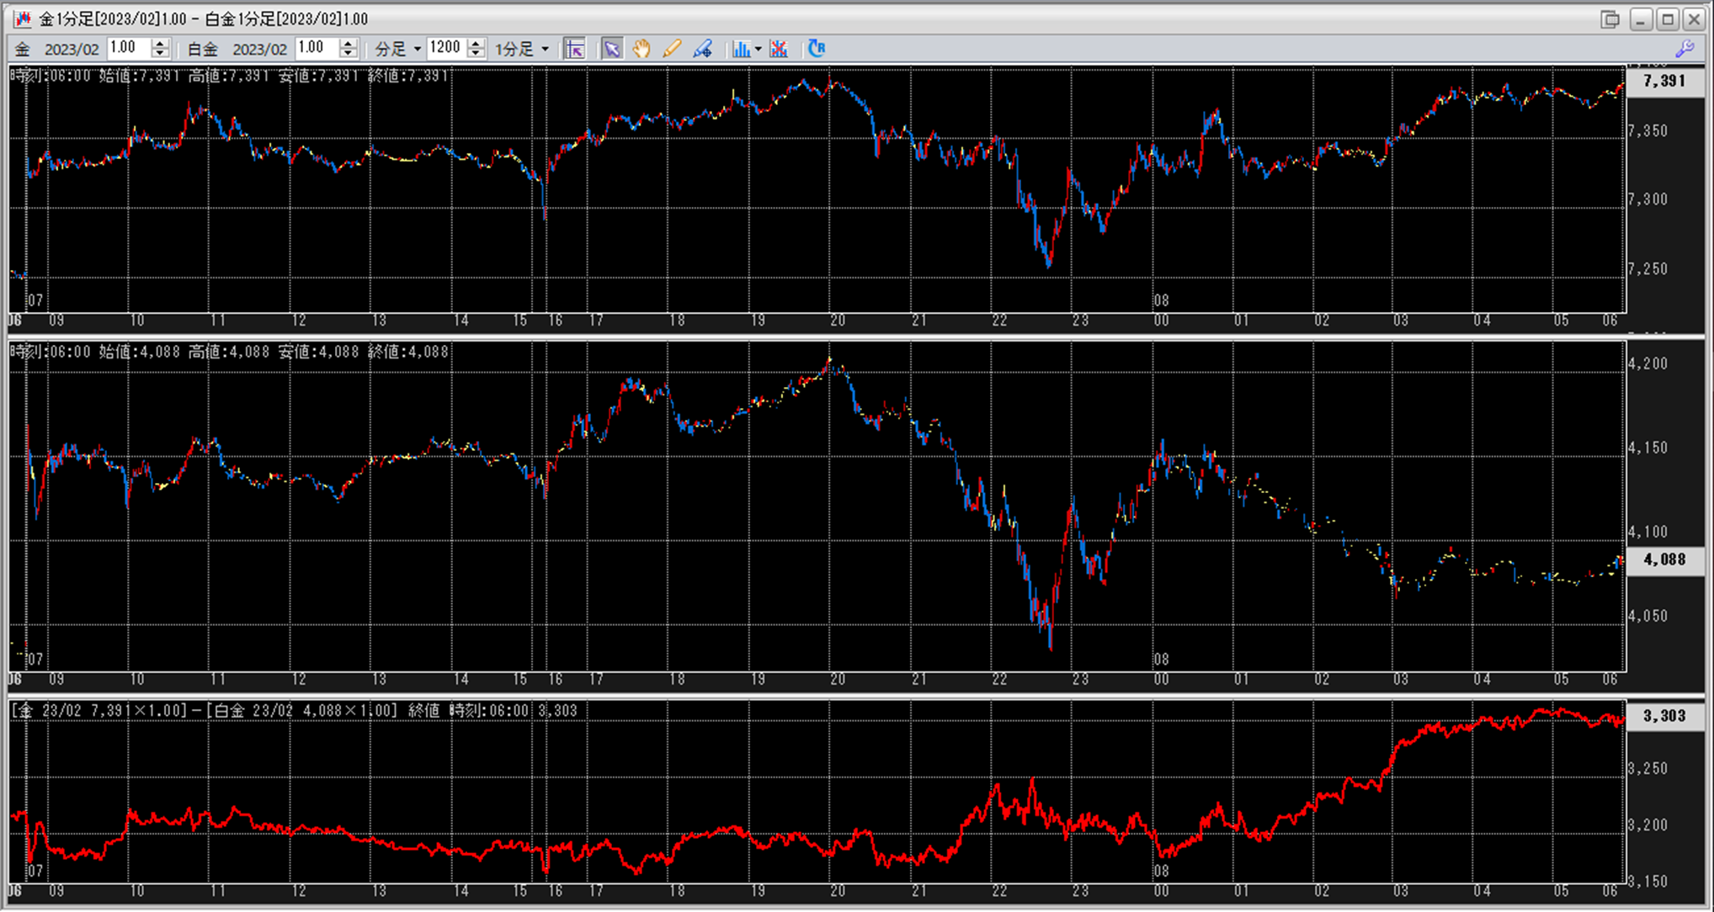Click the 白金 multiplier spinner arrows
The height and width of the screenshot is (912, 1714).
(x=349, y=49)
